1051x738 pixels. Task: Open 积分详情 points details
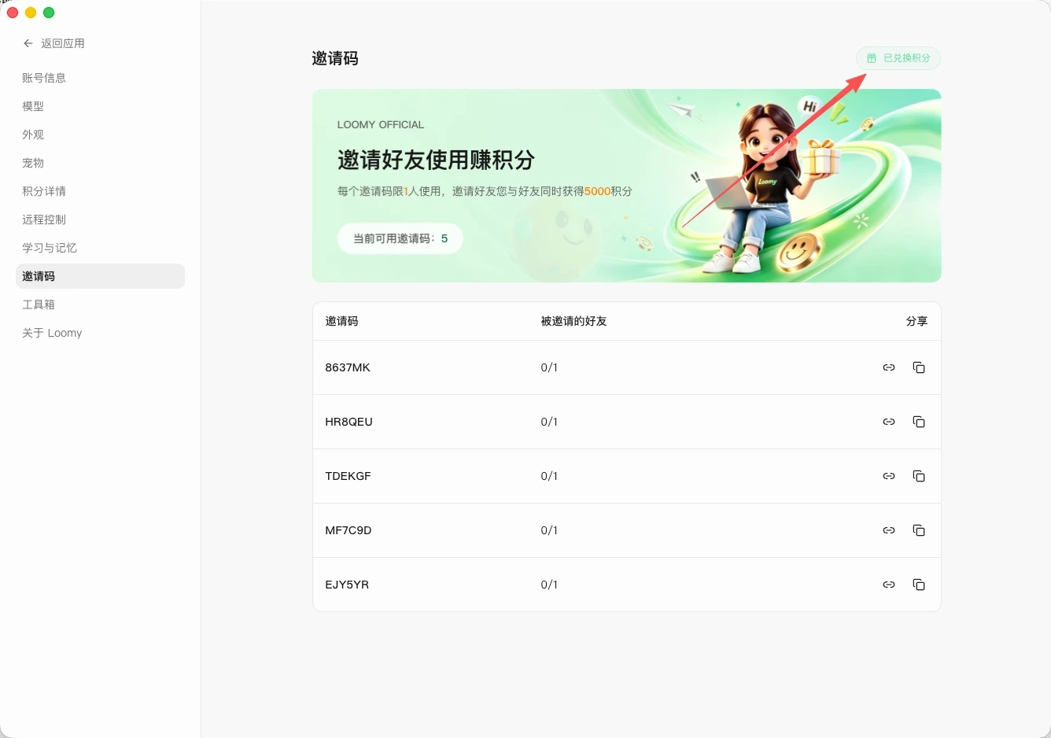click(100, 191)
